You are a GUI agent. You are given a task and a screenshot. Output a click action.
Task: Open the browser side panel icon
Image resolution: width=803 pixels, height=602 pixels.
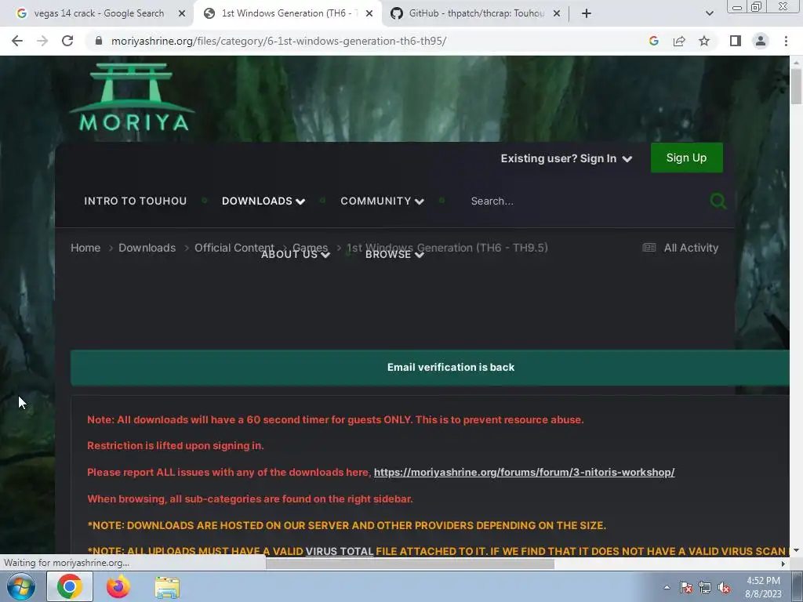click(736, 41)
